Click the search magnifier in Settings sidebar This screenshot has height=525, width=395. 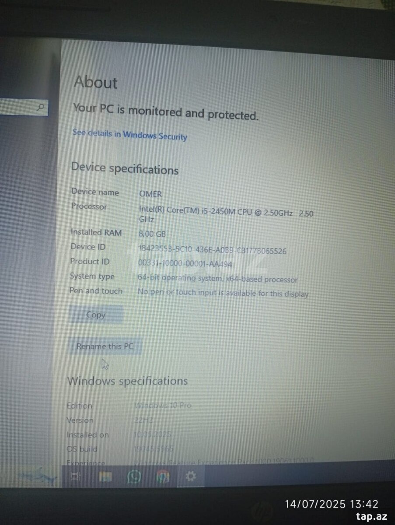(41, 107)
